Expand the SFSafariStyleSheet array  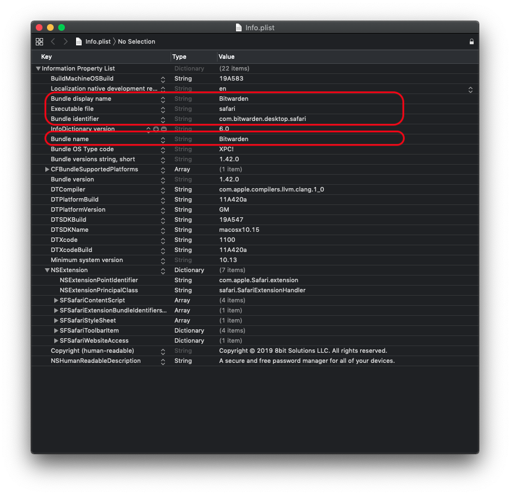[56, 320]
